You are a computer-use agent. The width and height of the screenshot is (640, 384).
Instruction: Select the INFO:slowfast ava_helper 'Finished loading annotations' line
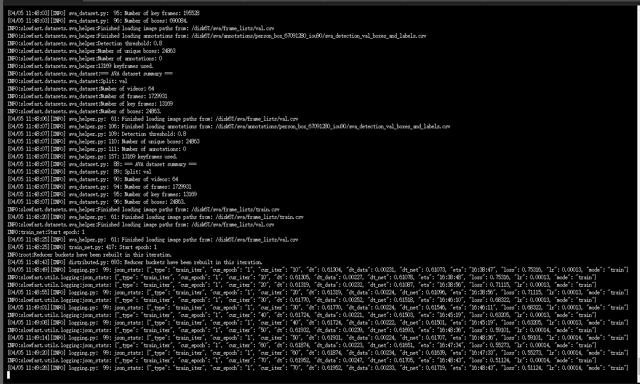pos(217,36)
